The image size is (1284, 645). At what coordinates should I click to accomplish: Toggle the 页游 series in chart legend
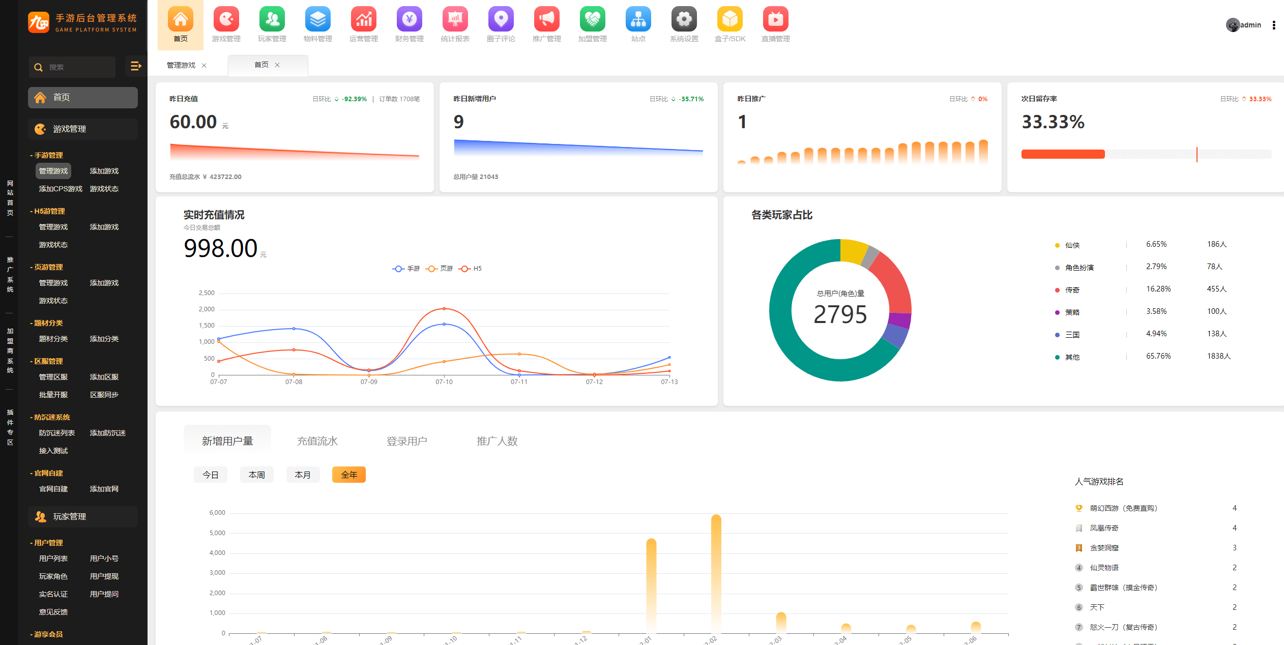pos(439,269)
